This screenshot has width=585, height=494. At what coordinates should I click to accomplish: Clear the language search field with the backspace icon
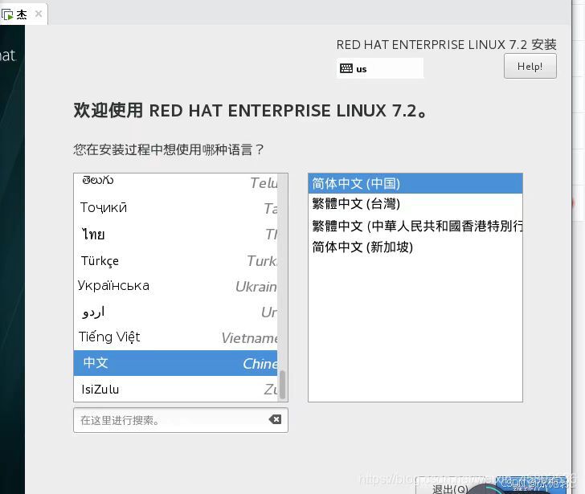pos(275,419)
